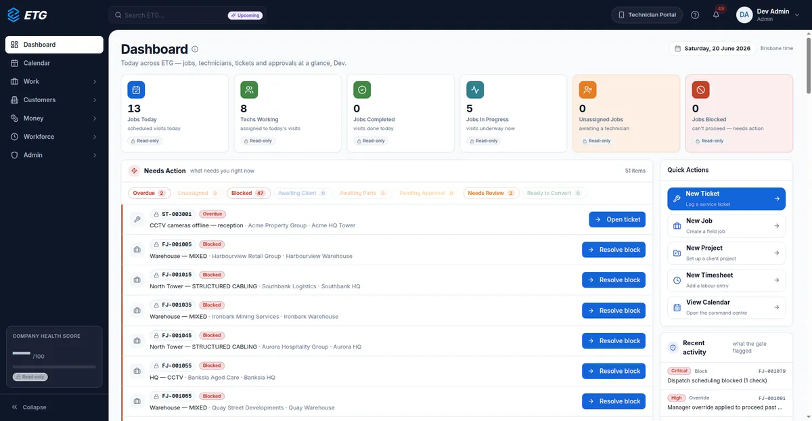
Task: Expand the Workforce sidebar menu
Action: coord(54,137)
